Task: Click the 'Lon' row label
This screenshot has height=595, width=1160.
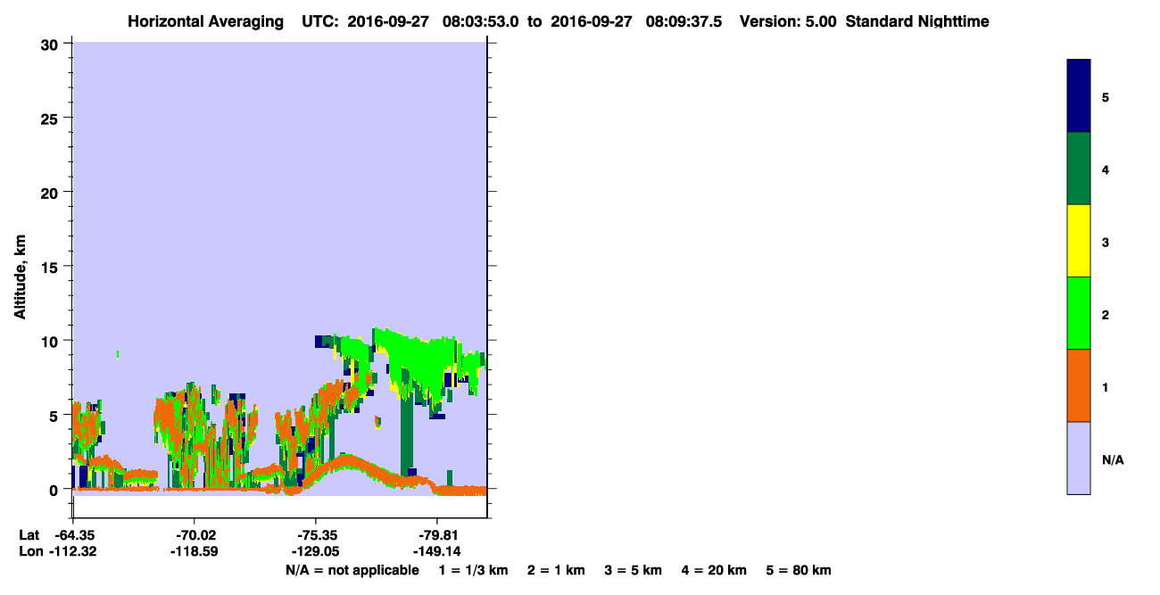Action: click(29, 551)
